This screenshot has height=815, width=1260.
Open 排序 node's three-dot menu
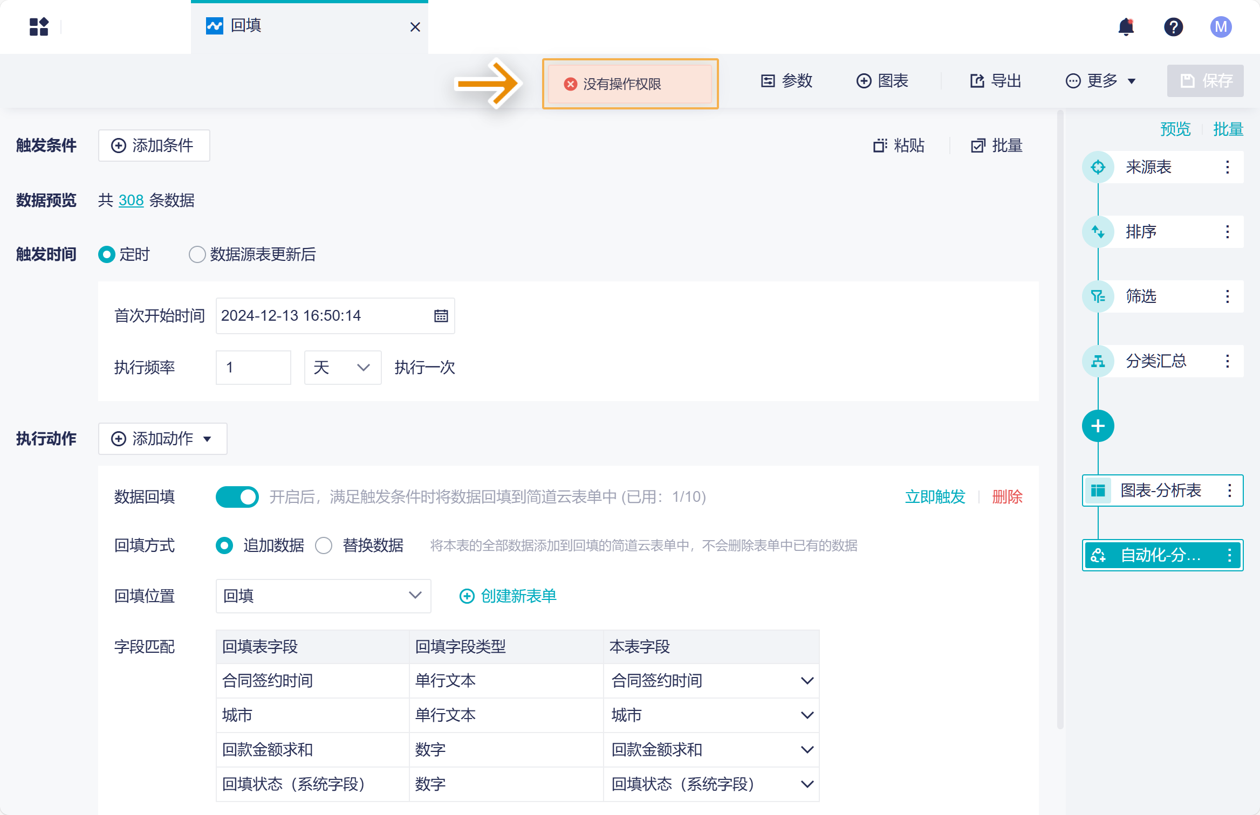click(1227, 232)
